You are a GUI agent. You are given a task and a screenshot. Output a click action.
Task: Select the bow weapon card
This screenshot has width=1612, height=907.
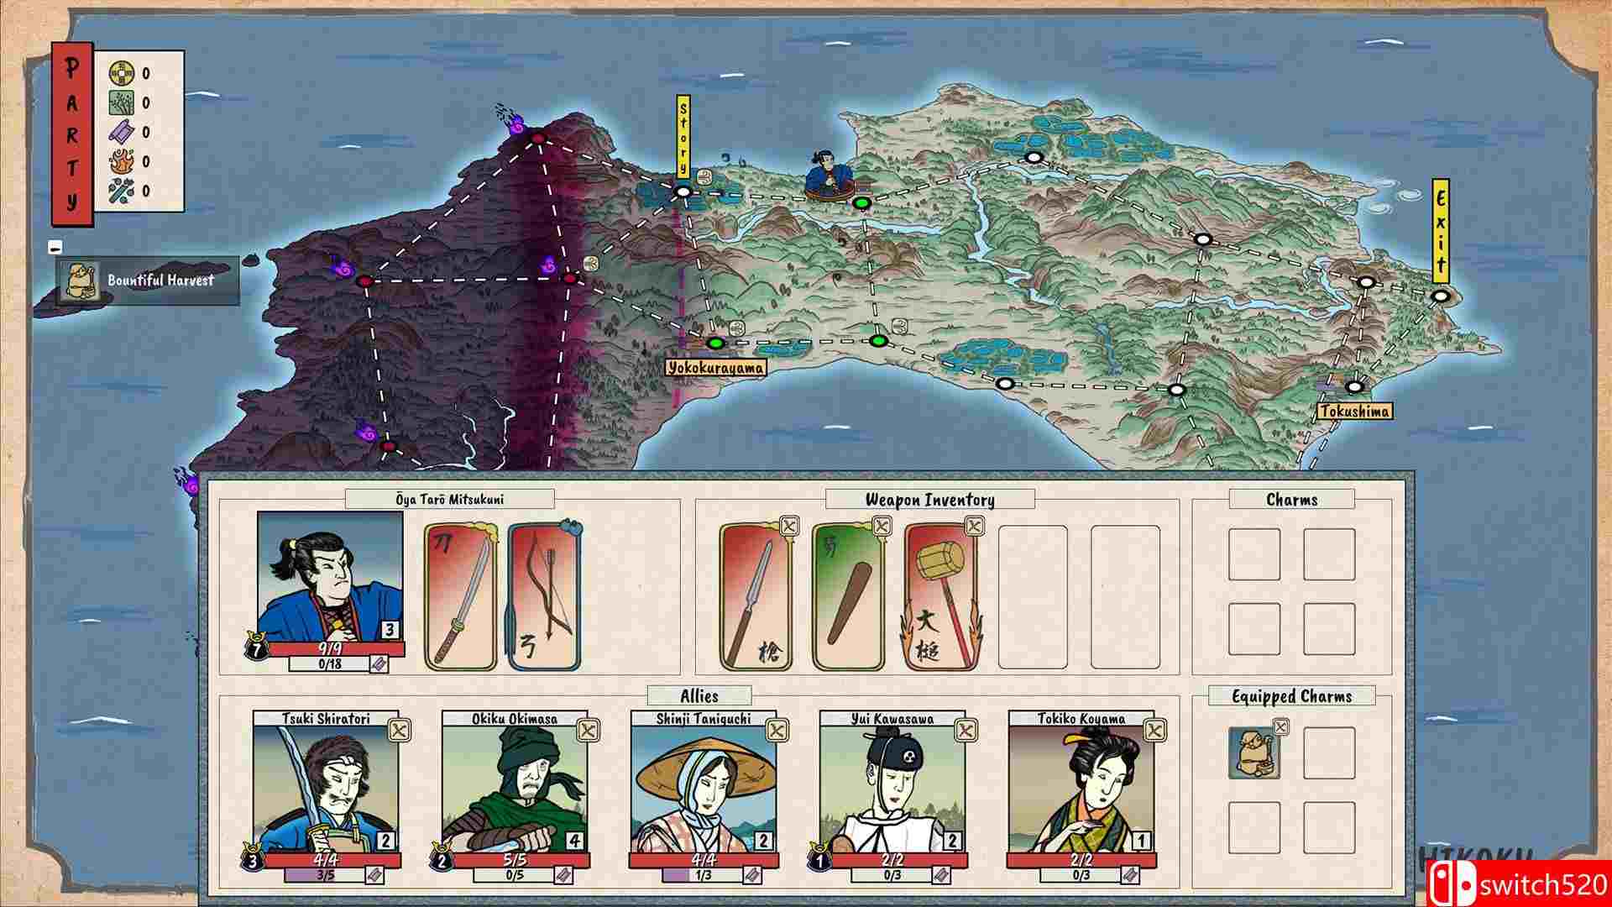(544, 597)
